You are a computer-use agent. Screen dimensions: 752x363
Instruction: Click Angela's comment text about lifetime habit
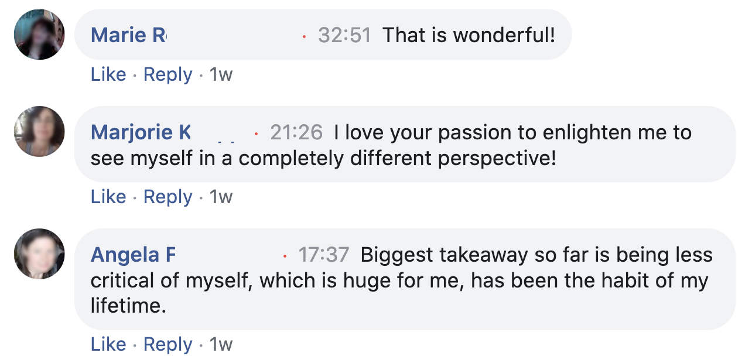coord(398,281)
